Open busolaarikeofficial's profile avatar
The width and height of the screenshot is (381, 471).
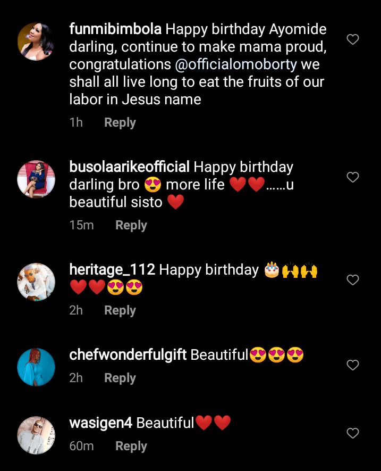[x=36, y=179]
